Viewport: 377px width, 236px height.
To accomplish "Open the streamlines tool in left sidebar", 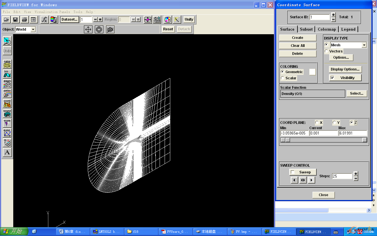I will (7, 83).
